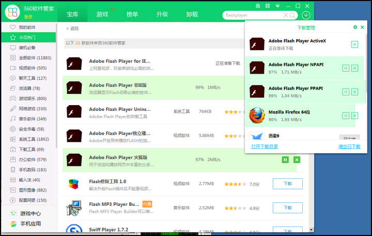Select 股票网银 (150) category
The width and height of the screenshot is (372, 236).
click(29, 200)
